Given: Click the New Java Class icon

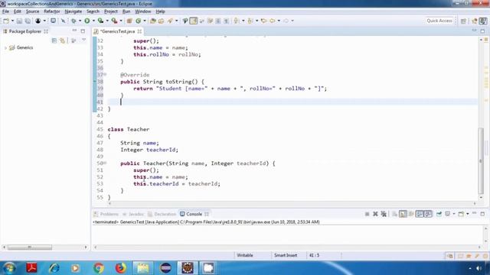Looking at the screenshot, I should 138,21.
